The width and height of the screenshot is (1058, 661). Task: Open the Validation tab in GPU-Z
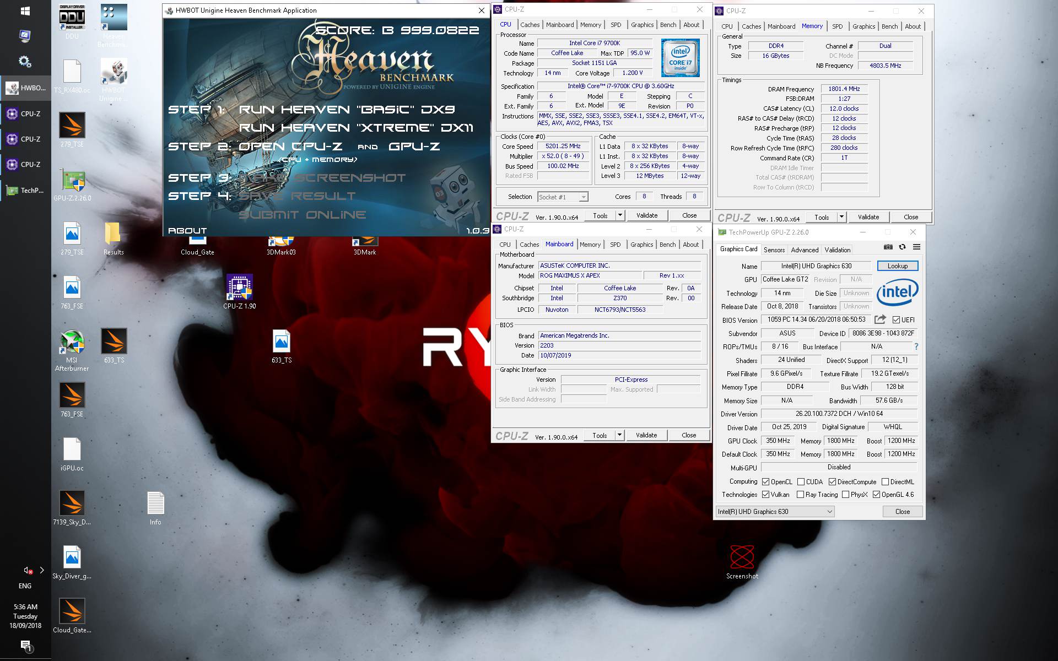(837, 250)
